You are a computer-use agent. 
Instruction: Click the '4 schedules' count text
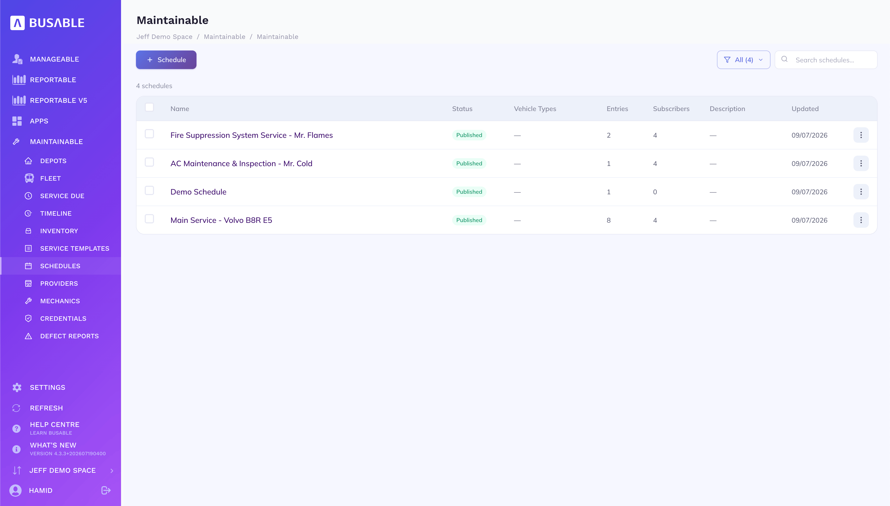[154, 86]
